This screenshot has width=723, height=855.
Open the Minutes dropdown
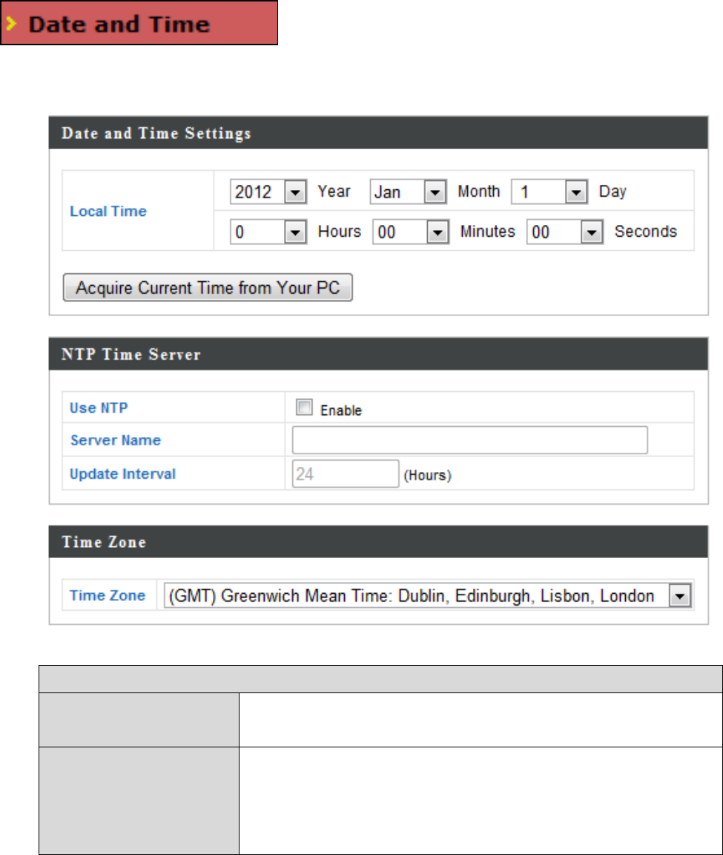pos(411,232)
